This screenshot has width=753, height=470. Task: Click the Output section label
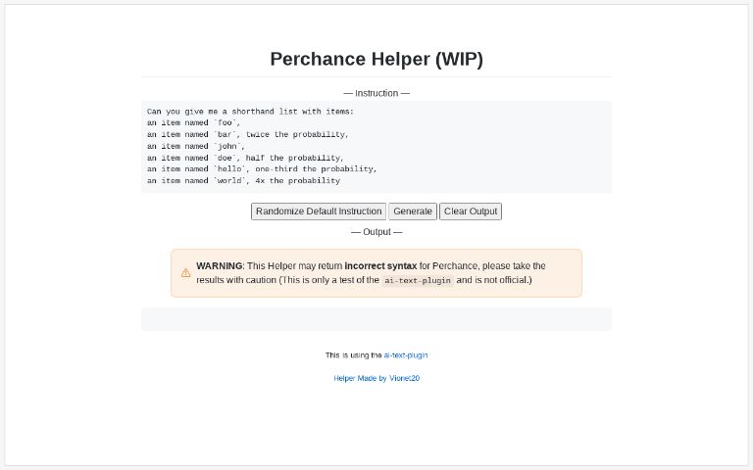click(376, 232)
